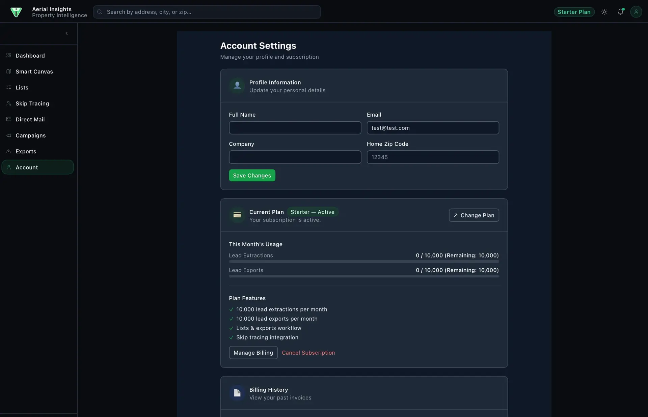
Task: Click the Current Plan credit card icon
Action: tap(237, 215)
